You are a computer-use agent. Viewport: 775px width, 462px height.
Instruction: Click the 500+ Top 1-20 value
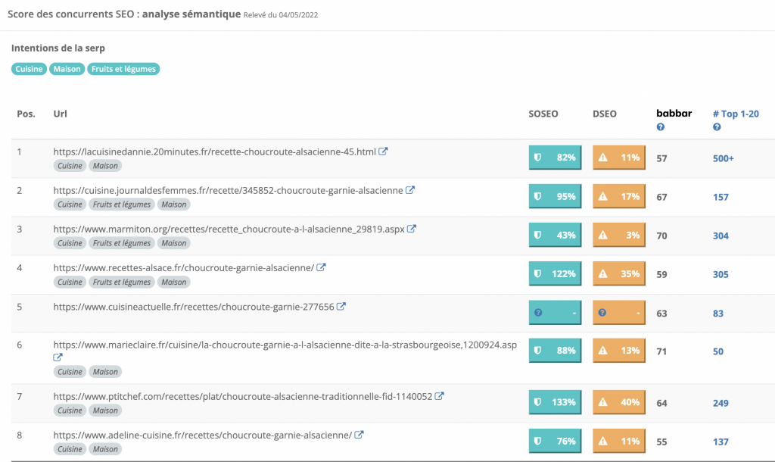pos(723,158)
